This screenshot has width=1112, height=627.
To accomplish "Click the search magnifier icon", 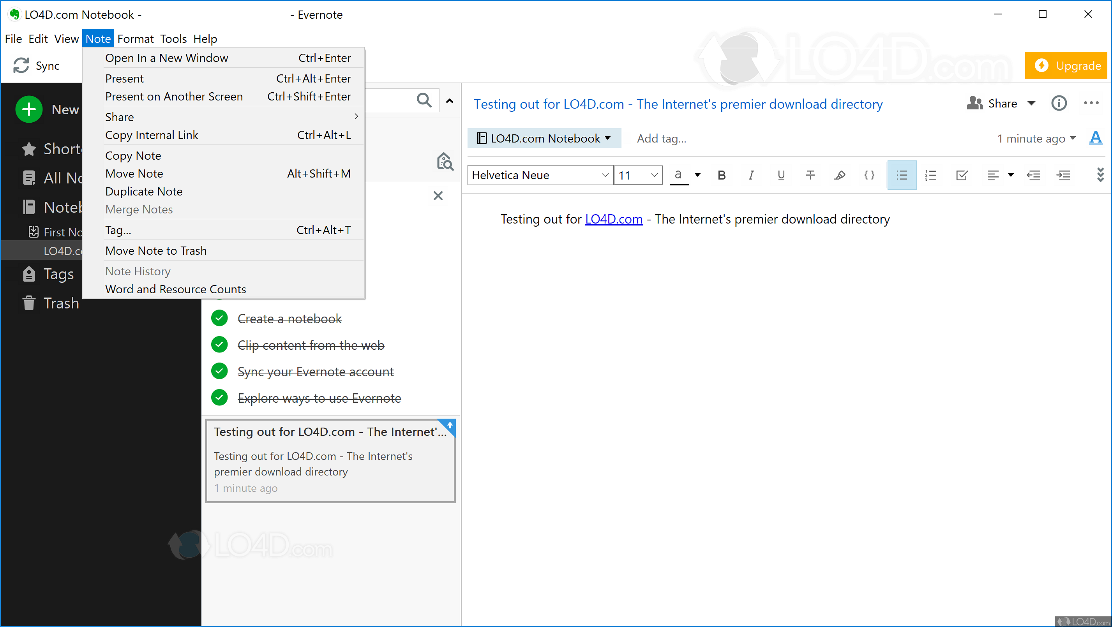I will 424,100.
